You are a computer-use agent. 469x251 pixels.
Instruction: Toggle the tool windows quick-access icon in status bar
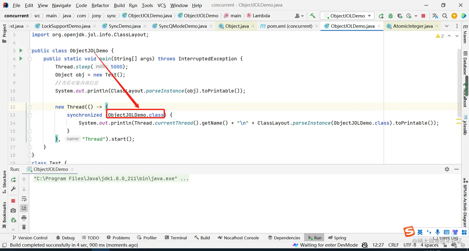pos(4,245)
